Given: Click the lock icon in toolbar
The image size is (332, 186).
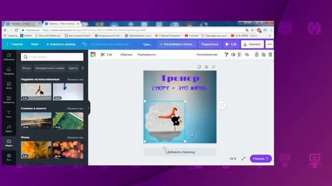Looking at the screenshot, I should [257, 55].
